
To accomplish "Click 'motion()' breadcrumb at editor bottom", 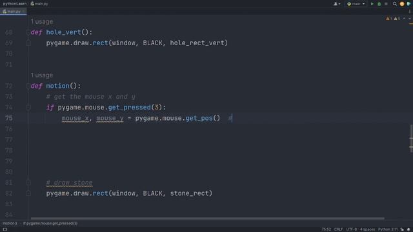I will [10, 224].
